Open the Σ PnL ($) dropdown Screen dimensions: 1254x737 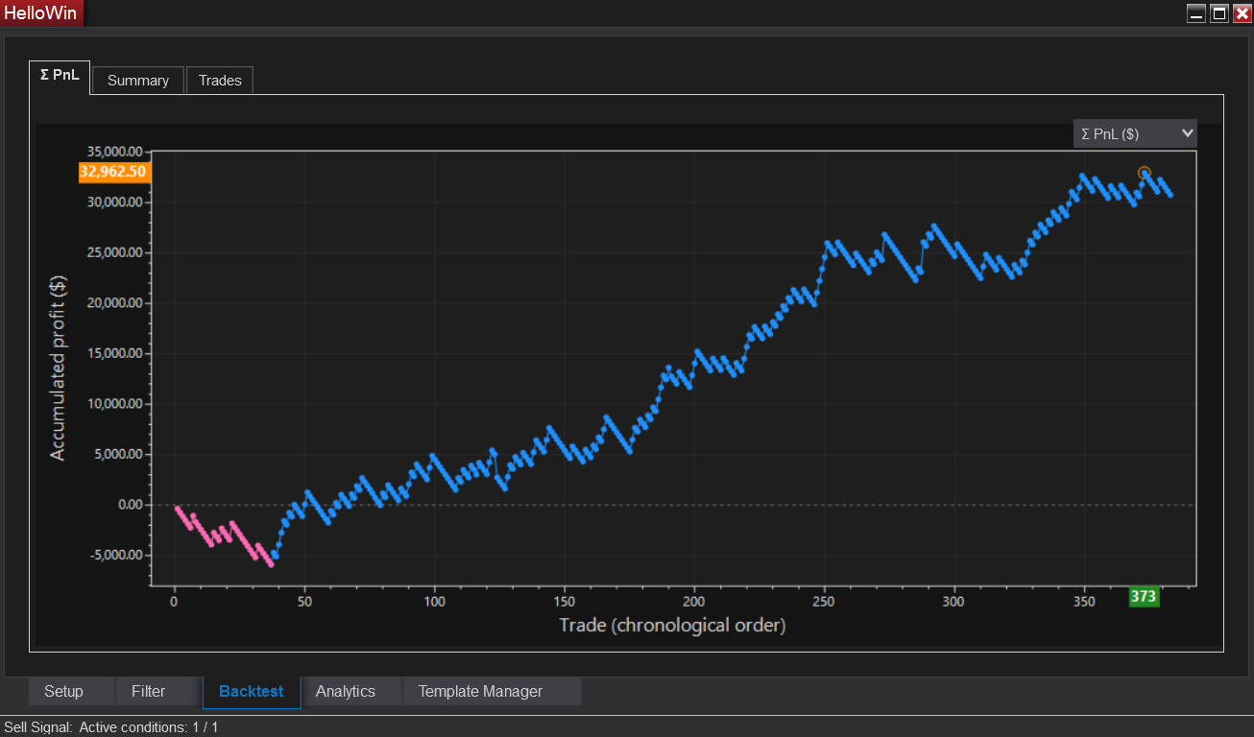1135,133
